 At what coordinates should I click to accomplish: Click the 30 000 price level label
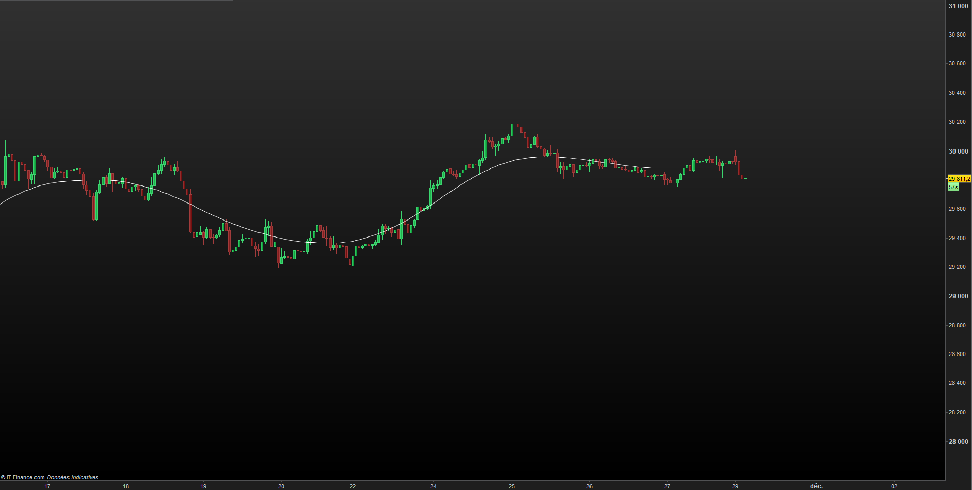tap(958, 151)
